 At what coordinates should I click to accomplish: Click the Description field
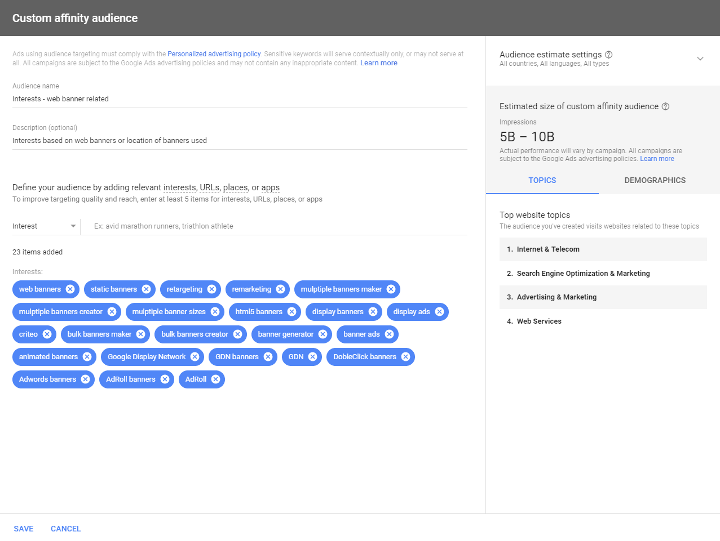click(240, 141)
